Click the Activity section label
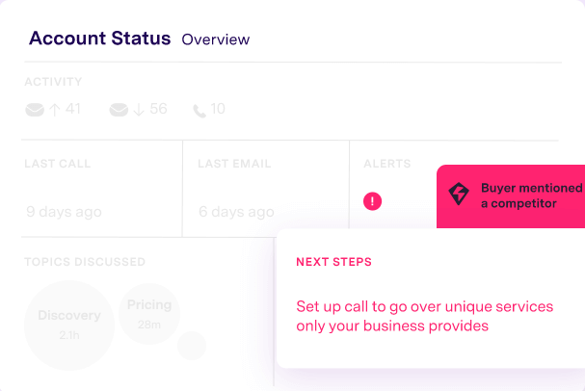585x391 pixels. [53, 82]
